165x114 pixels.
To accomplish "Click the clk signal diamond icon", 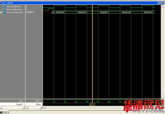I will tap(4, 7).
